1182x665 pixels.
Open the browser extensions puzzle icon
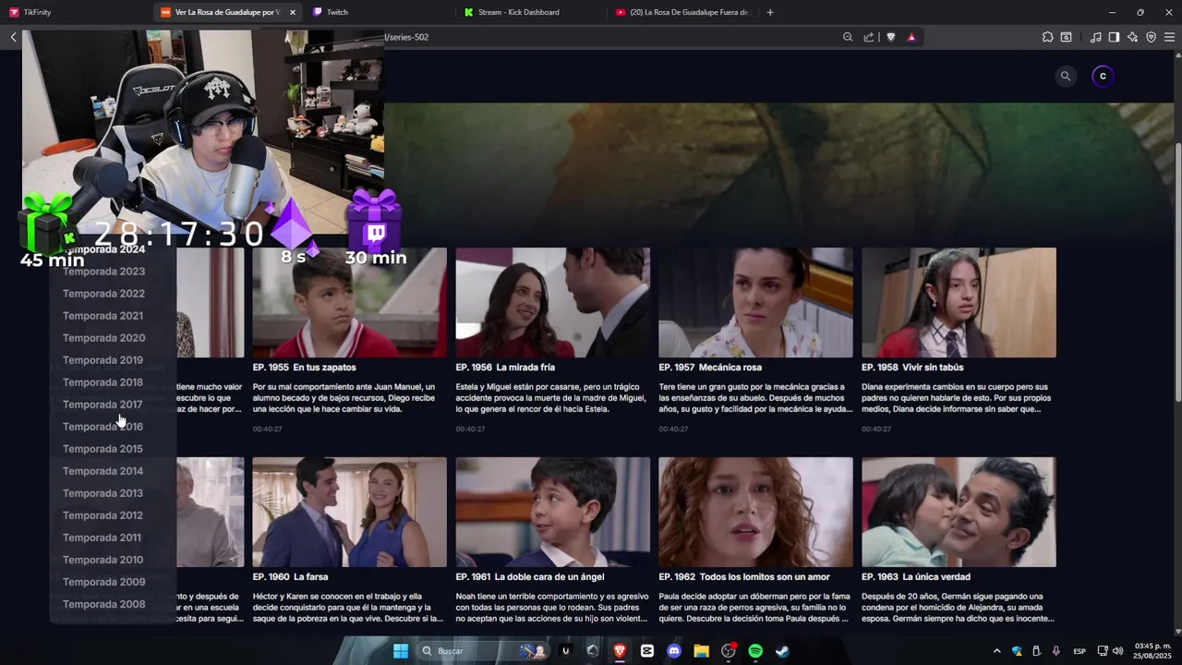pos(1047,37)
